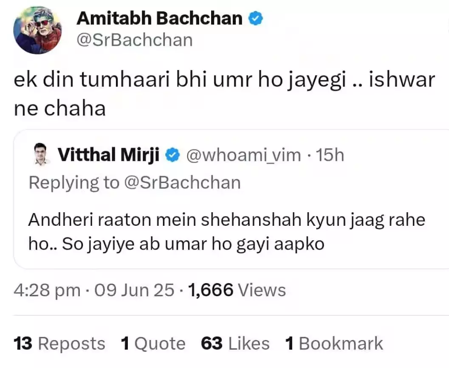The width and height of the screenshot is (449, 368).
Task: Click the @SrBachchan handle under the display name
Action: [135, 40]
